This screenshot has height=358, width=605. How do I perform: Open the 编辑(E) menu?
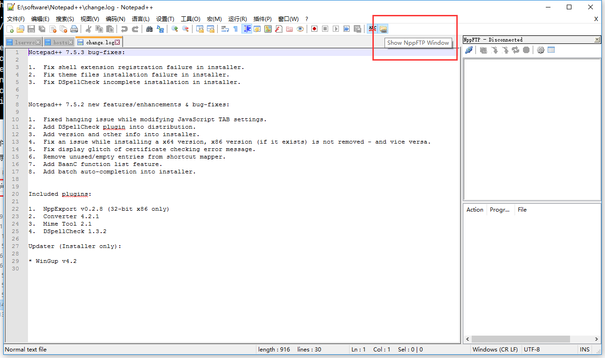(40, 19)
